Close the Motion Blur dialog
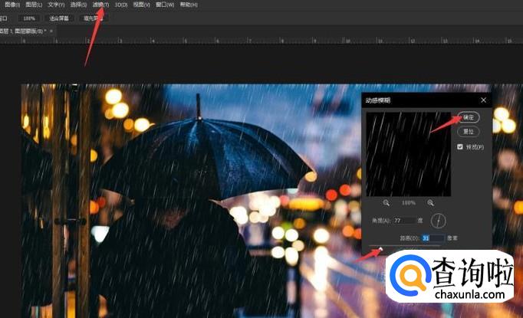The height and width of the screenshot is (318, 523). (x=484, y=100)
